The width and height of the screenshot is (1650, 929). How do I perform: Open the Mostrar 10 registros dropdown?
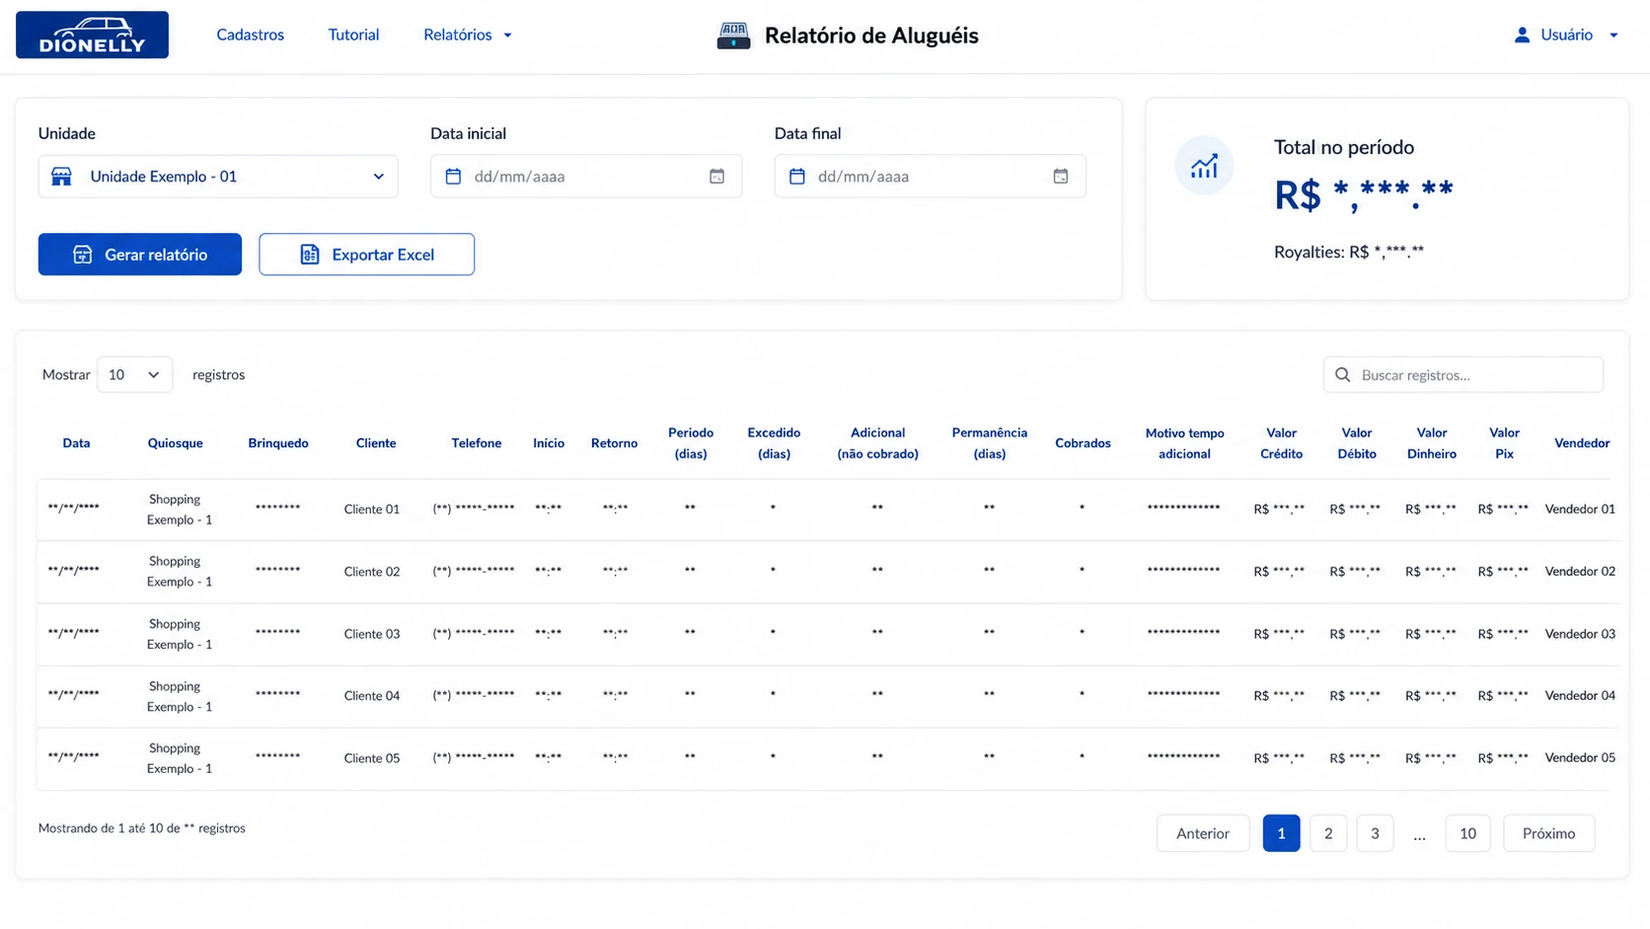coord(134,374)
